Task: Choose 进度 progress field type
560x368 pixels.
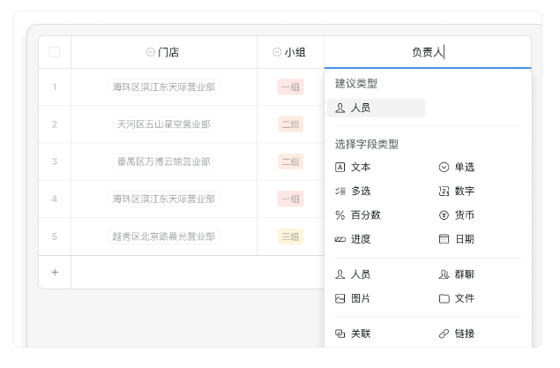Action: click(353, 238)
